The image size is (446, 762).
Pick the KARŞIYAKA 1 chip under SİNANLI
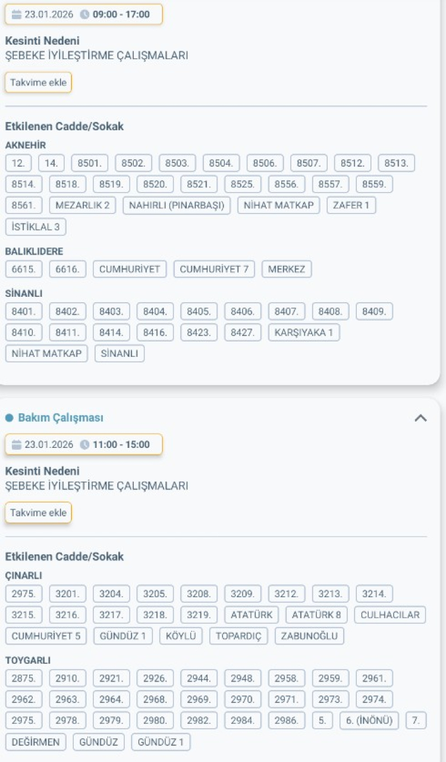pos(304,333)
